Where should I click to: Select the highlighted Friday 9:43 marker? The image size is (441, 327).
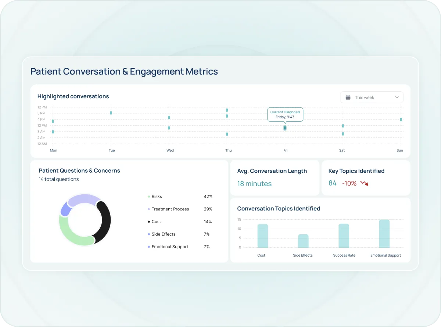coord(285,128)
